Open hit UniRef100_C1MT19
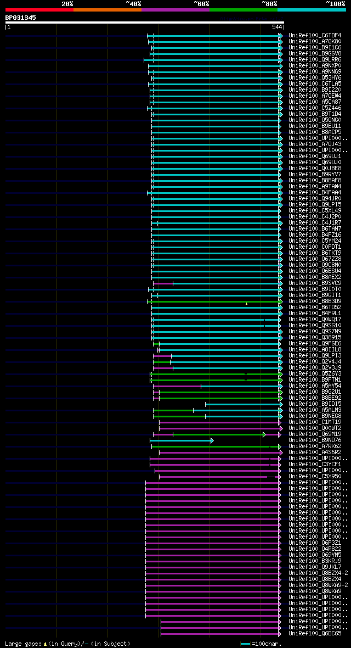The height and width of the screenshot is (648, 351). pos(315,422)
